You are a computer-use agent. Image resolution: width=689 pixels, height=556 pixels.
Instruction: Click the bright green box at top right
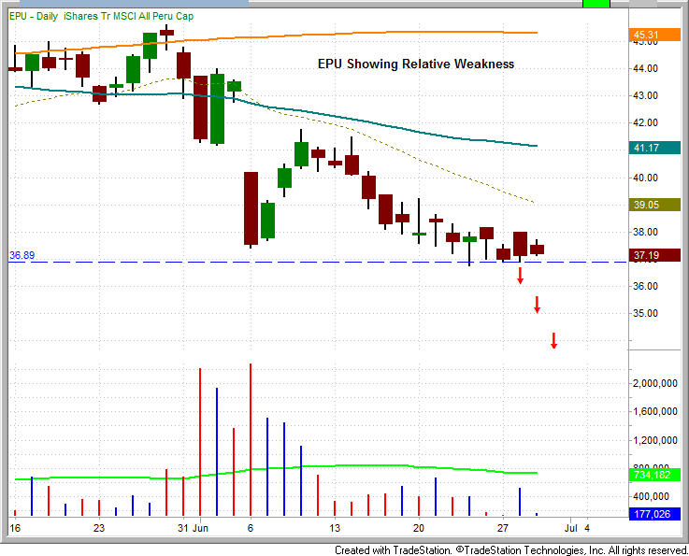[596, 4]
